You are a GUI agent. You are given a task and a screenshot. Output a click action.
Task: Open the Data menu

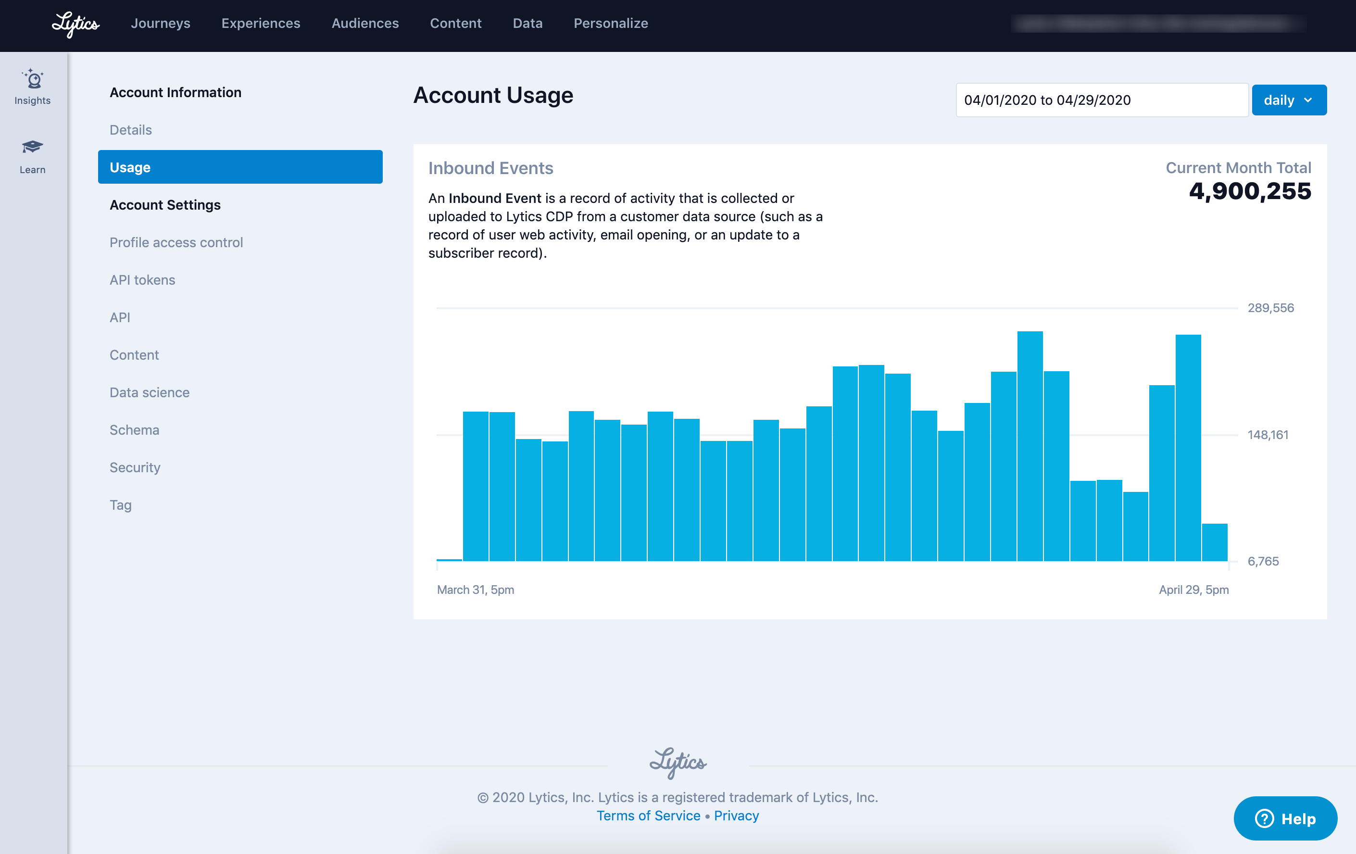(527, 23)
